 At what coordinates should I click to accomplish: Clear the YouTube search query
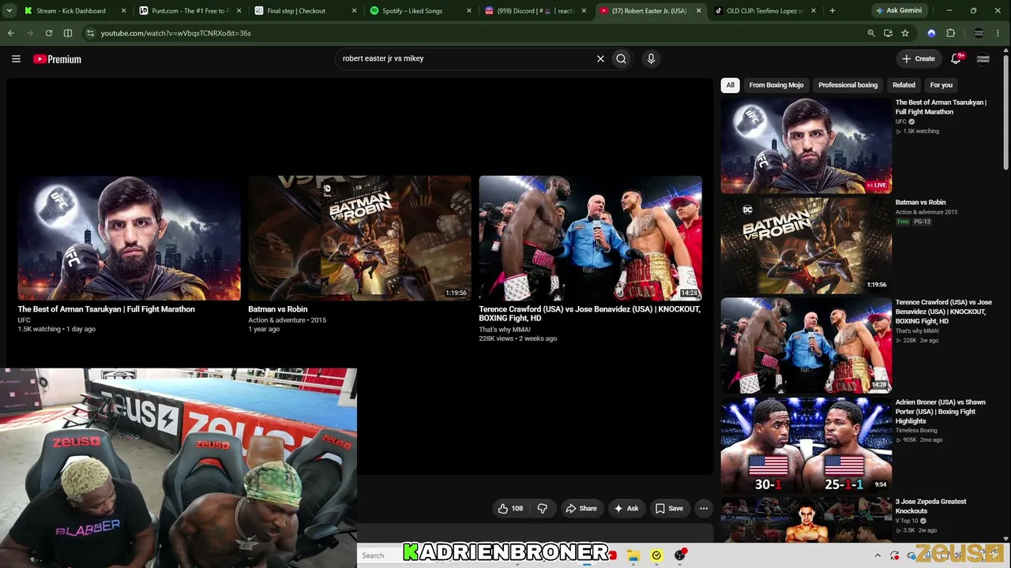600,58
